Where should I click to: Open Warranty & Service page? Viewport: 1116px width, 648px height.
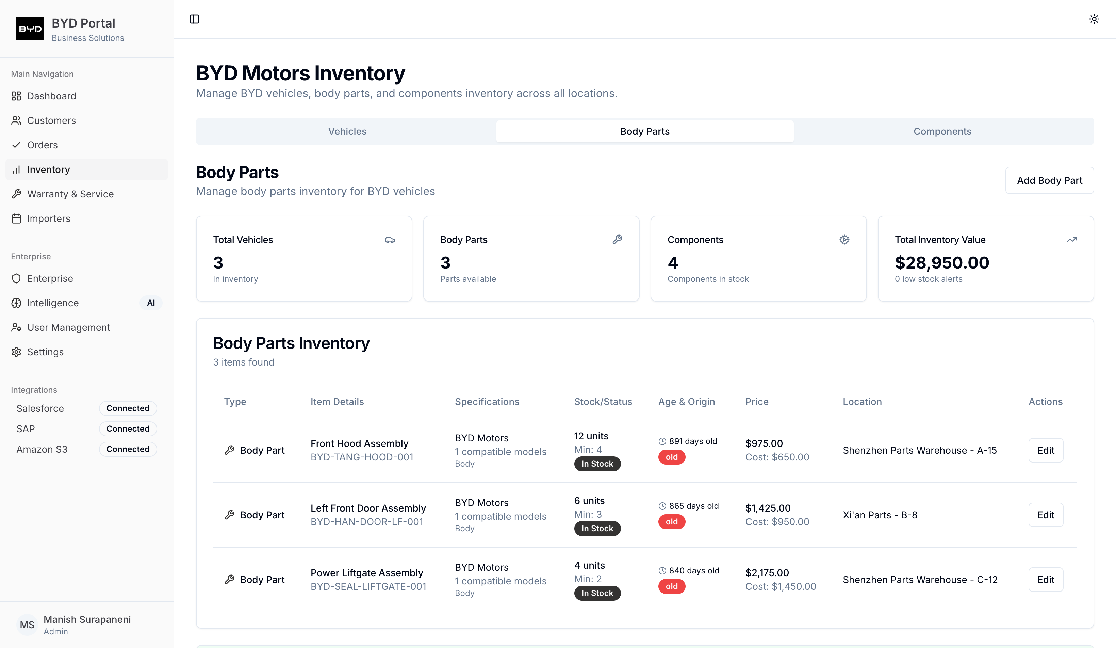(87, 194)
